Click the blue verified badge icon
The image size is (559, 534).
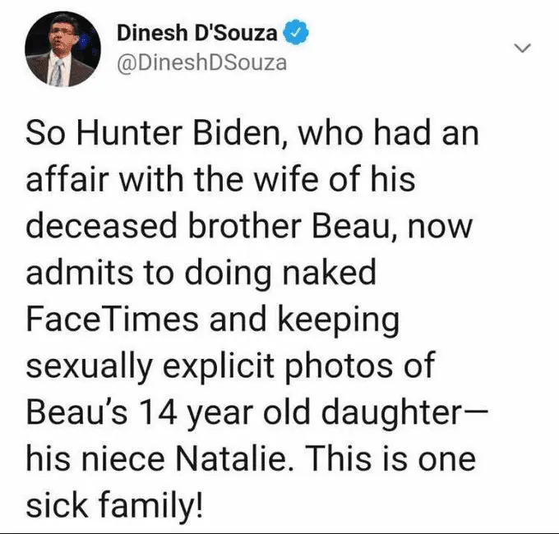pos(295,34)
